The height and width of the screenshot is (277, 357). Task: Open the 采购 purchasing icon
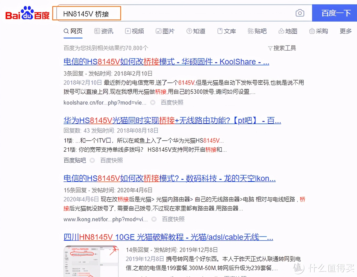point(312,31)
